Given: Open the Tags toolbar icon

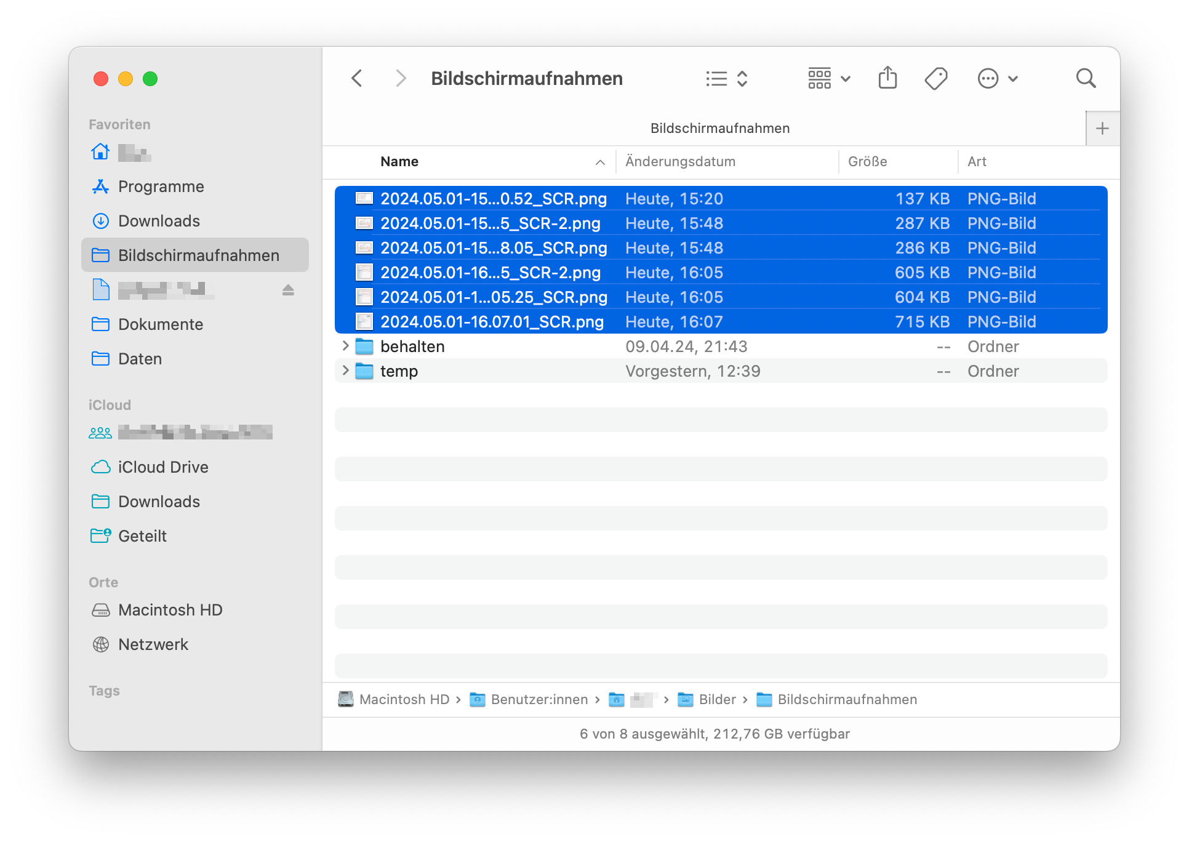Looking at the screenshot, I should pyautogui.click(x=935, y=78).
